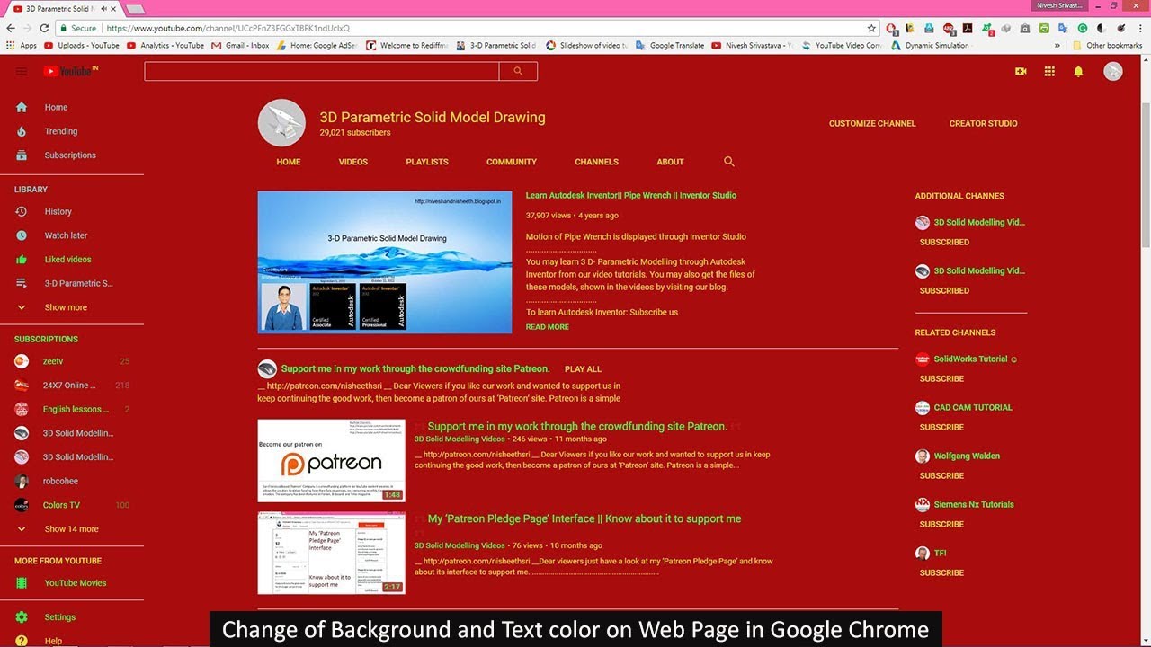Open the notifications bell
Image resolution: width=1151 pixels, height=647 pixels.
tap(1078, 71)
